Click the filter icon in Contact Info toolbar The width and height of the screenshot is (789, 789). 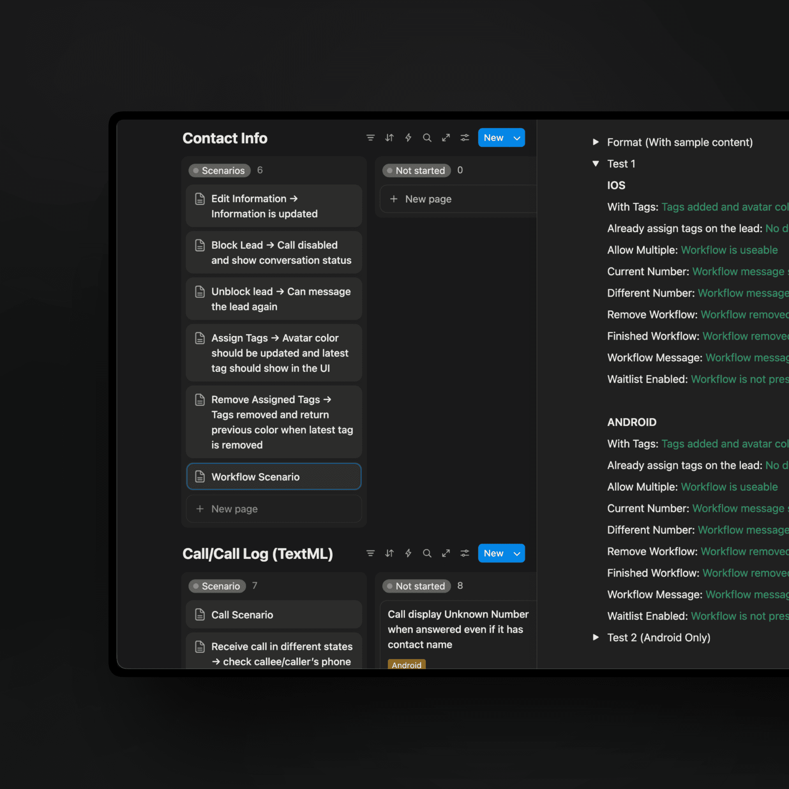pos(370,138)
